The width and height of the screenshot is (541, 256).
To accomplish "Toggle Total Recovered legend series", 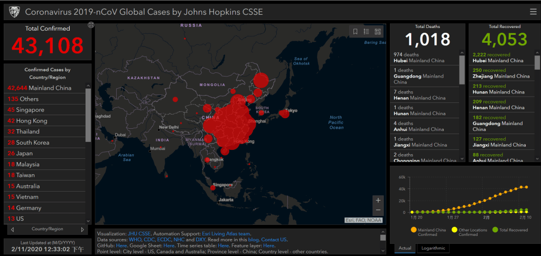I will pos(495,229).
